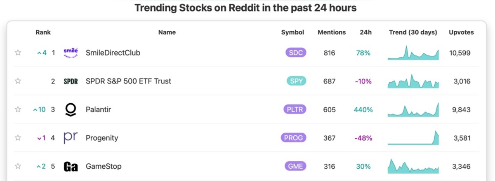Viewport: 495px width, 181px height.
Task: Click the Progenity pr logo
Action: coord(71,138)
